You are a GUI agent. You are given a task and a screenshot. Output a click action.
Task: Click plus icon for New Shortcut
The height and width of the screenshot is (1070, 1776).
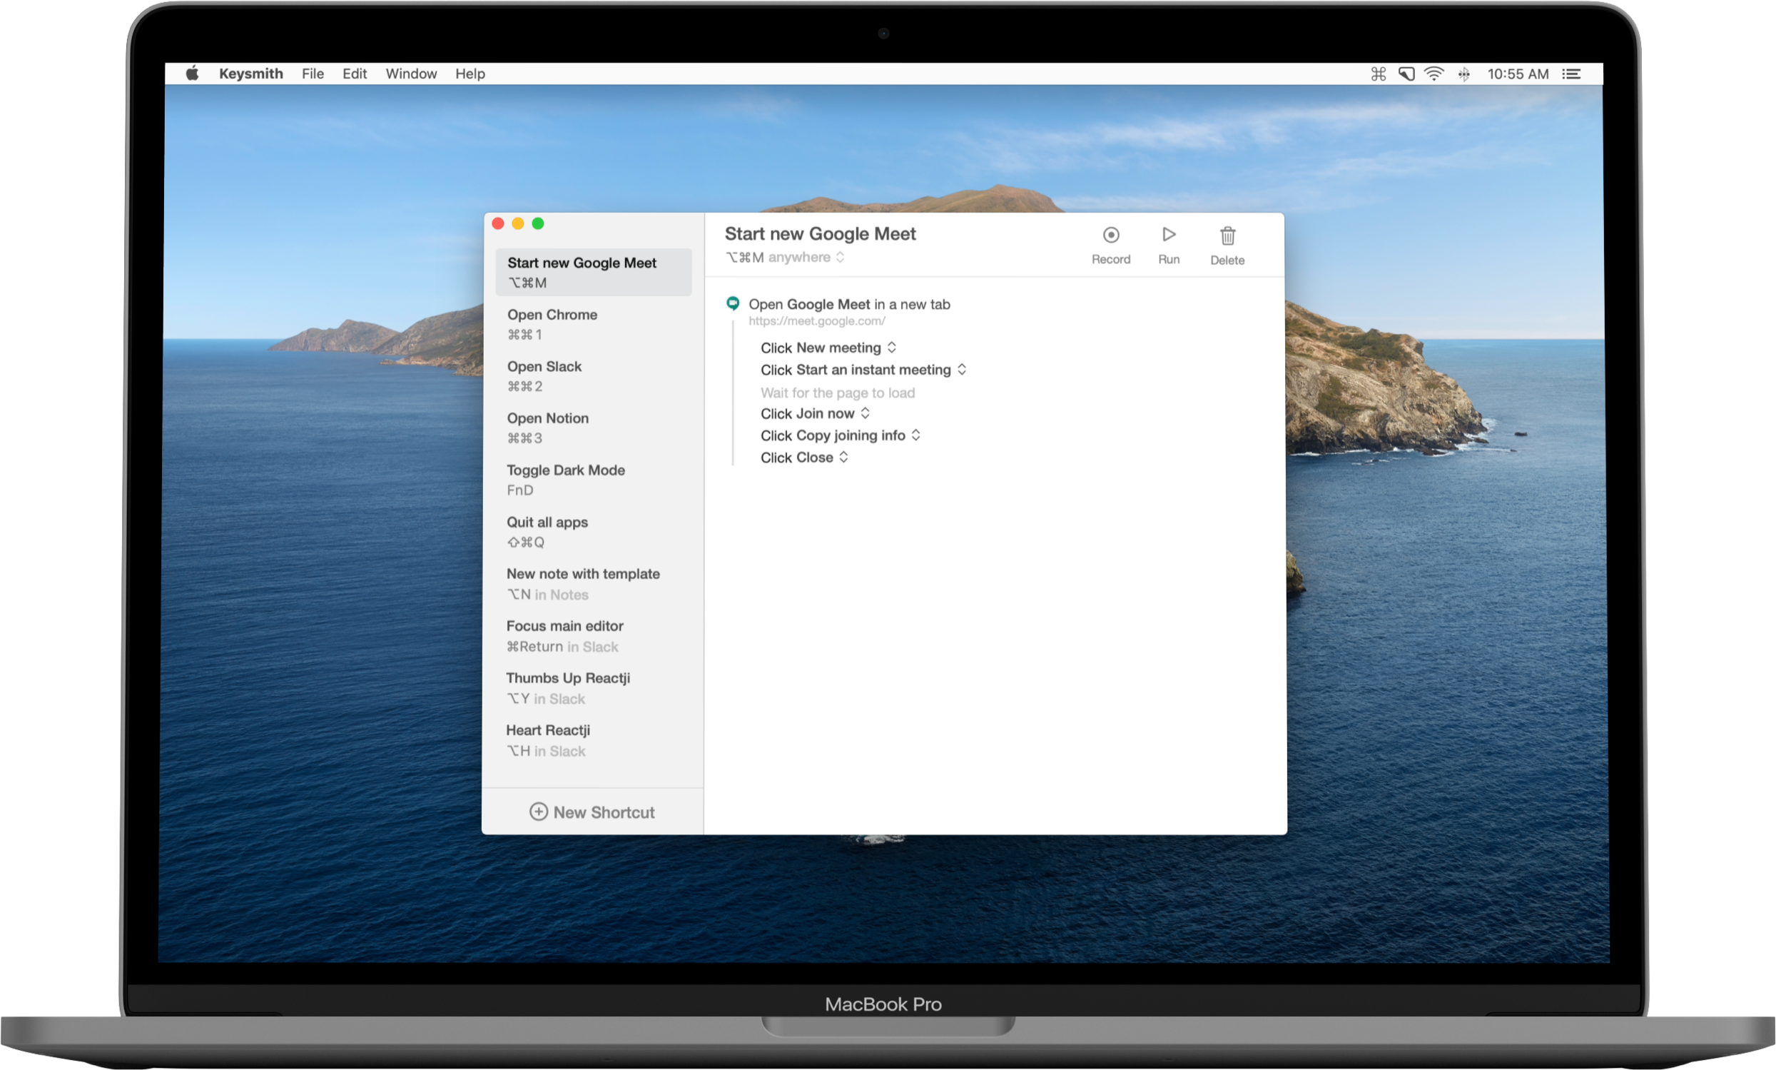[538, 812]
